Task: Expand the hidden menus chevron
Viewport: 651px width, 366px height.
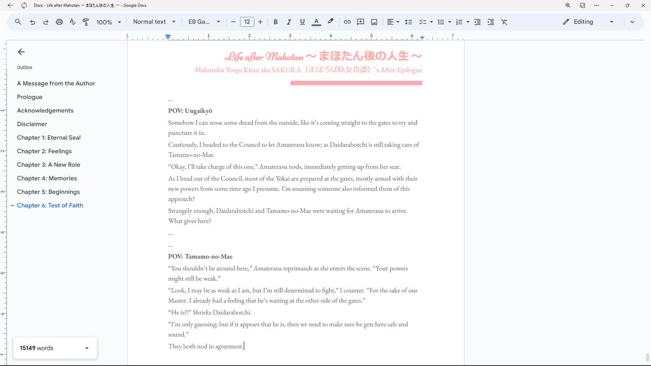Action: point(632,22)
